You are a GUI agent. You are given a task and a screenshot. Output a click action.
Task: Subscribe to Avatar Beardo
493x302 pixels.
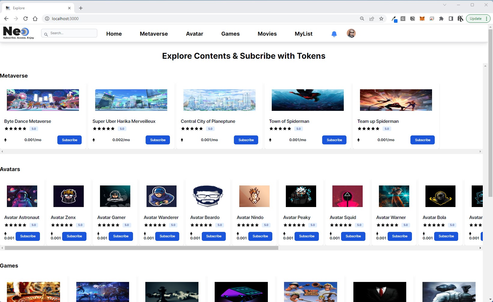coord(214,236)
